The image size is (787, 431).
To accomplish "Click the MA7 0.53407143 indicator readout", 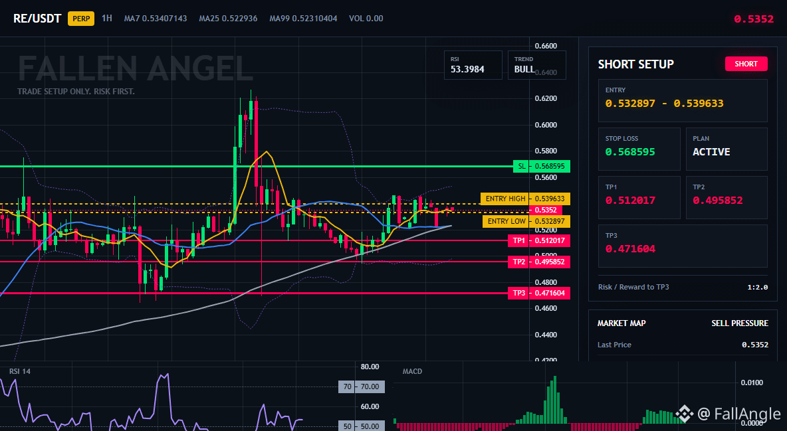I will pyautogui.click(x=156, y=19).
